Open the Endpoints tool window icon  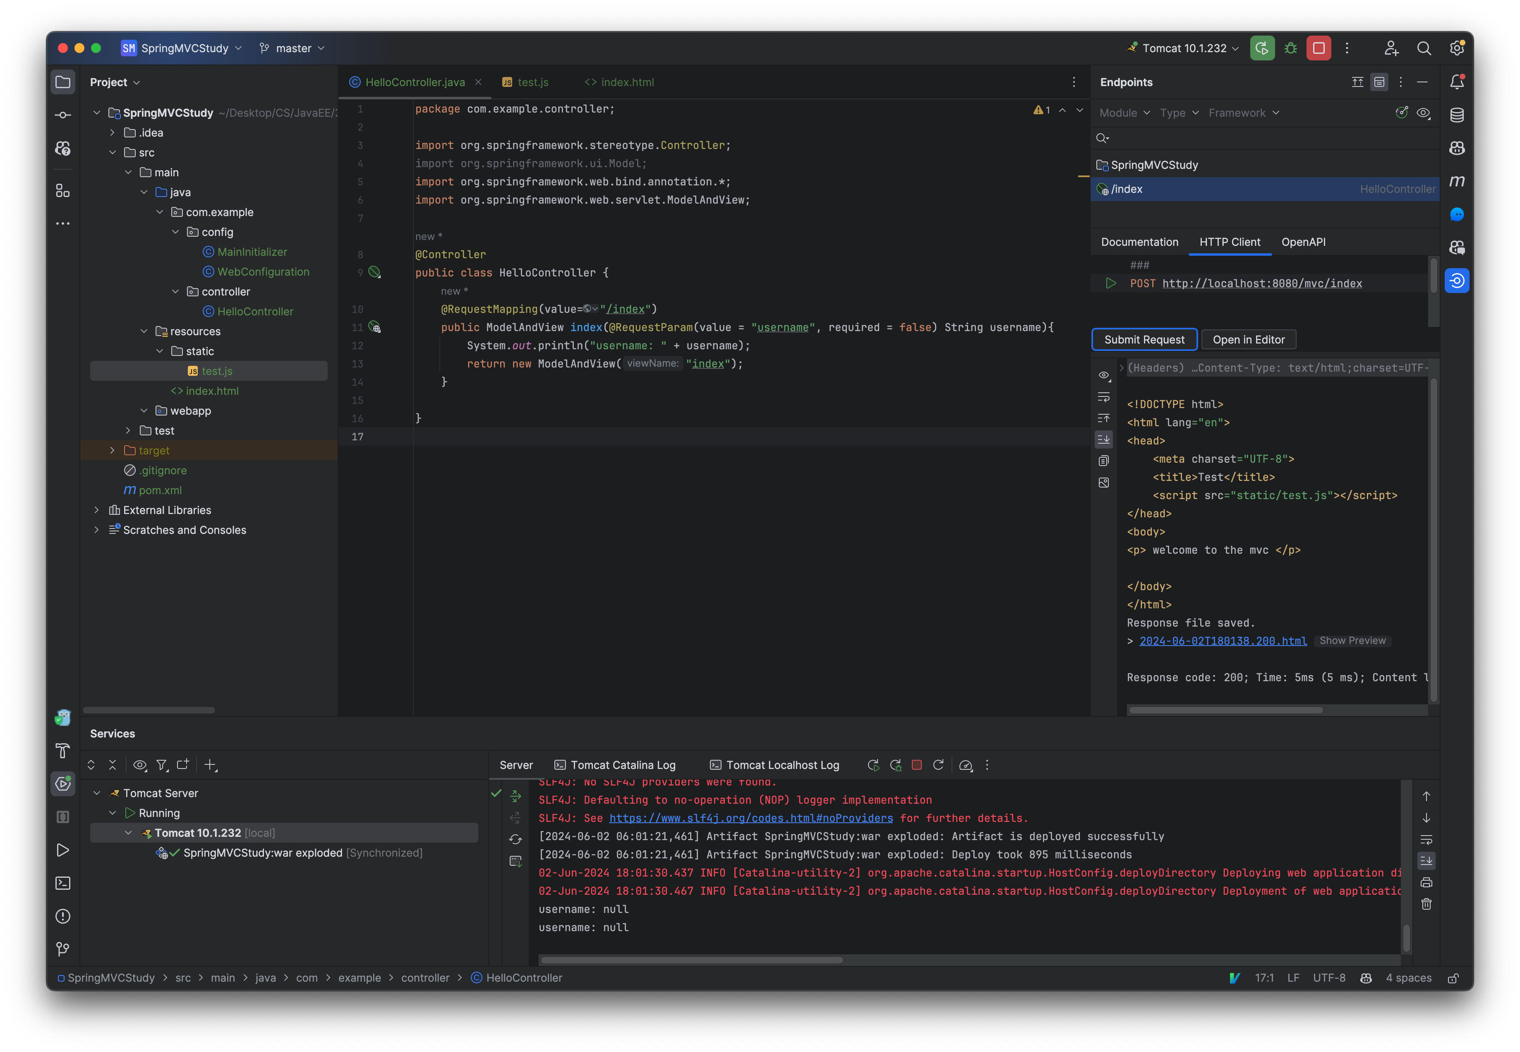(x=1457, y=281)
